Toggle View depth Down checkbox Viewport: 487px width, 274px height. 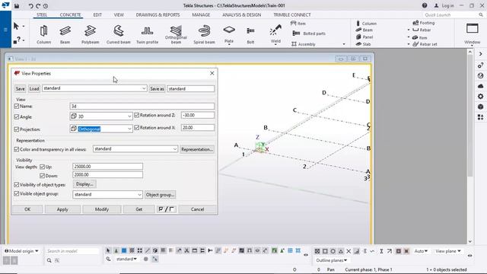(43, 176)
